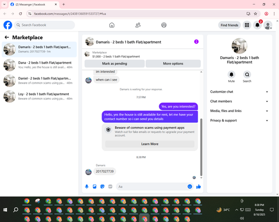Open the account profile menu
279x222 pixels.
tap(268, 25)
